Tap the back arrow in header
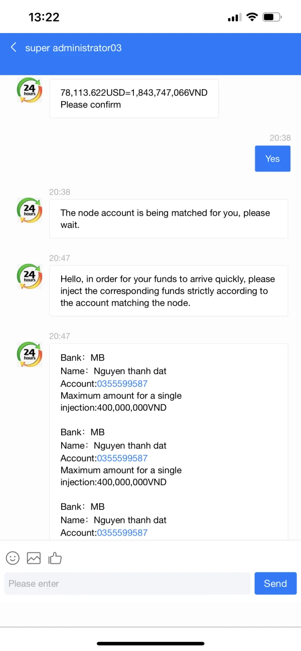The height and width of the screenshot is (651, 301). coord(14,47)
